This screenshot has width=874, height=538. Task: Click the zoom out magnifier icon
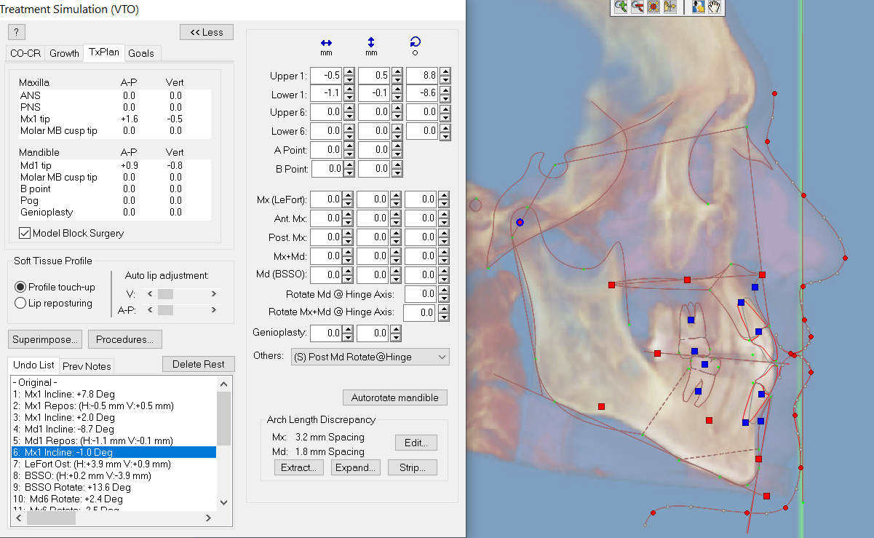click(x=637, y=7)
